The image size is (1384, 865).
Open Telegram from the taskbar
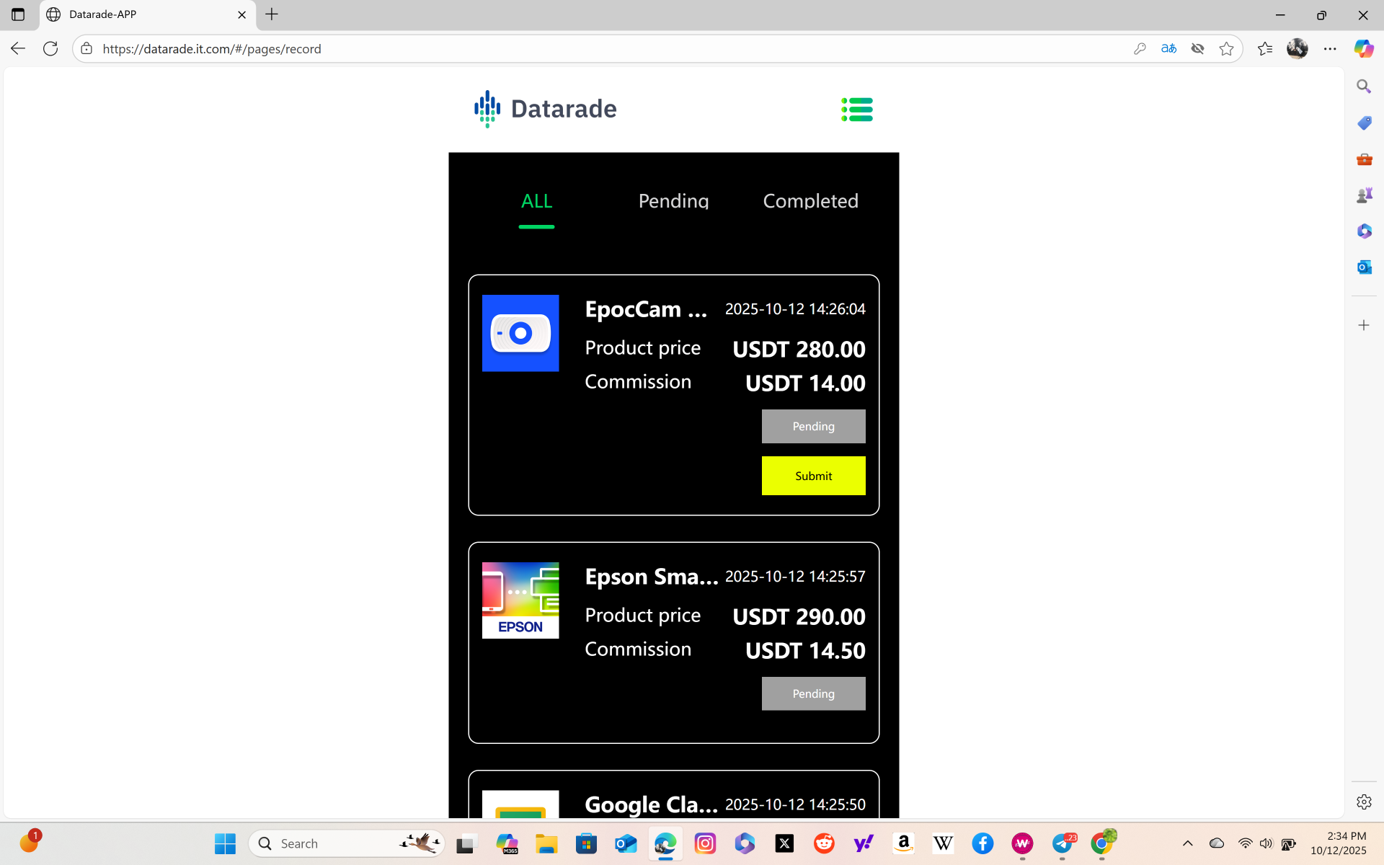pyautogui.click(x=1063, y=843)
